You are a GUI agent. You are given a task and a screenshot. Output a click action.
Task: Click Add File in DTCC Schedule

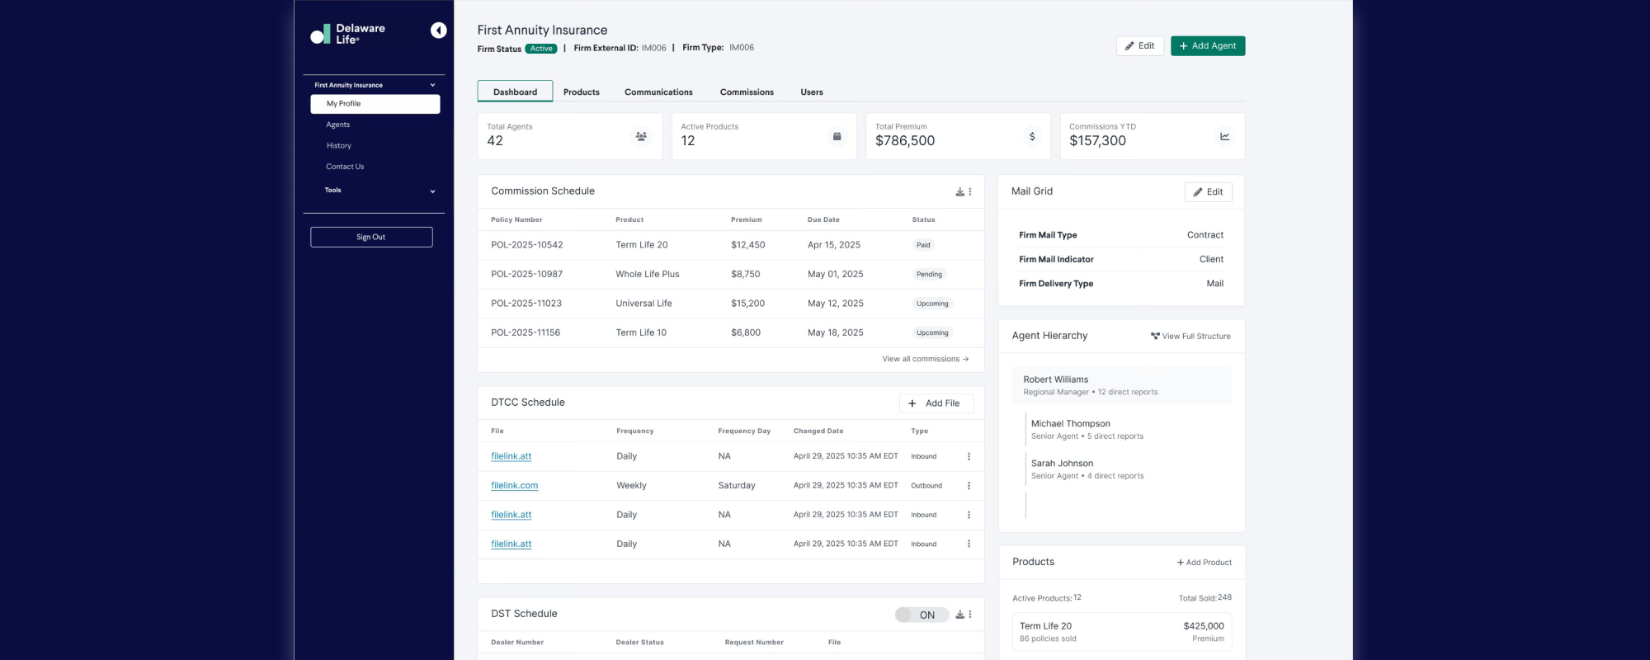936,403
